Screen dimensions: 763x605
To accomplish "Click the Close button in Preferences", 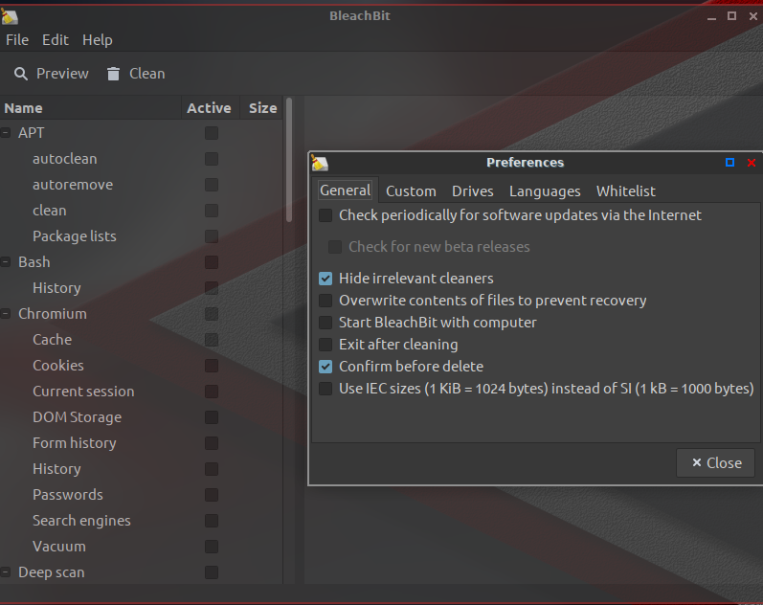I will (716, 463).
